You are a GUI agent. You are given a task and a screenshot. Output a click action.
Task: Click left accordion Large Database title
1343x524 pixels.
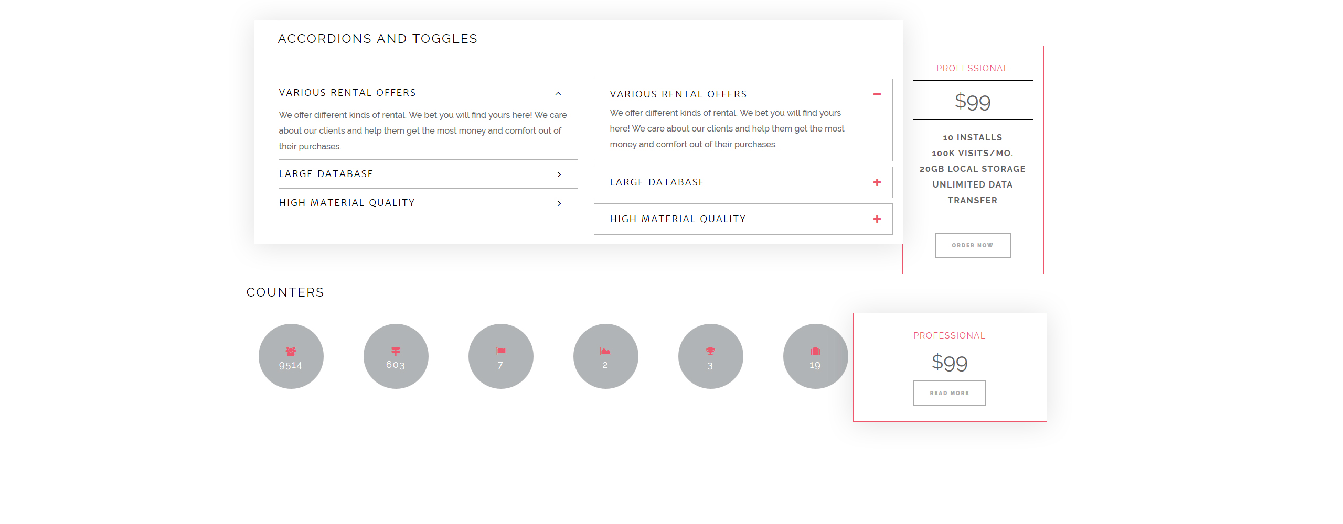coord(326,174)
